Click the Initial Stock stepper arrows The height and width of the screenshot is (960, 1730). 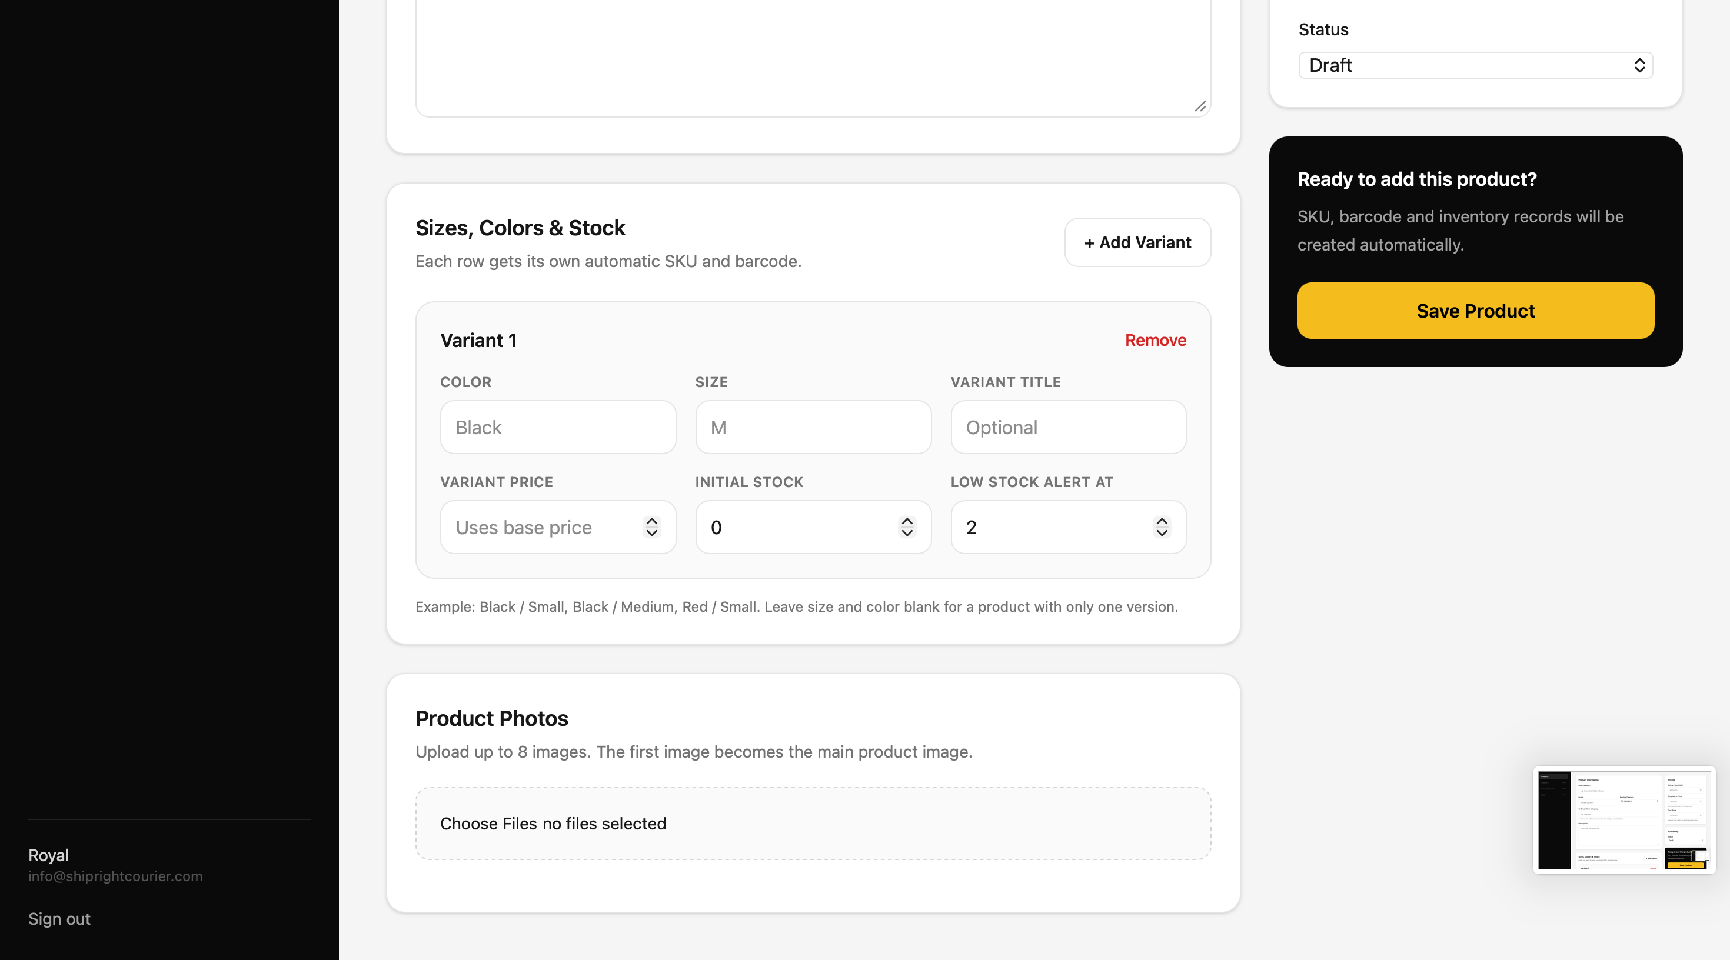coord(907,527)
